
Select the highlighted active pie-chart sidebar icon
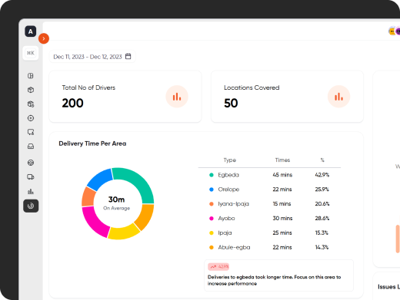tap(31, 206)
